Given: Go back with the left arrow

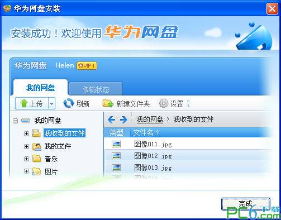Looking at the screenshot, I should (x=111, y=119).
